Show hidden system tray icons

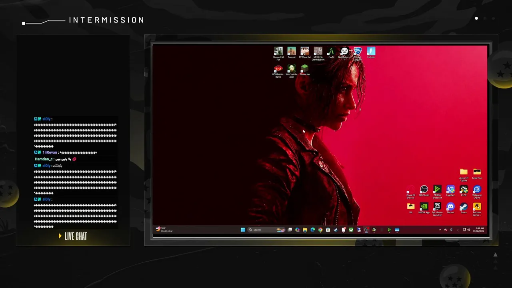(x=440, y=230)
